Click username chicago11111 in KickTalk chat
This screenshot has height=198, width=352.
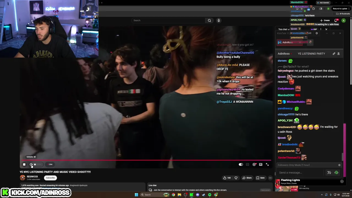[x=286, y=114]
